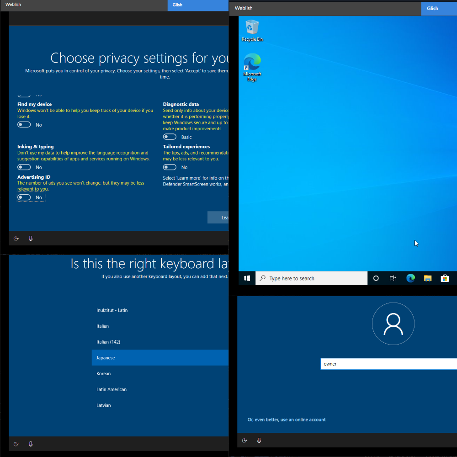This screenshot has height=457, width=457.
Task: Toggle the Diagnostic data Basic switch
Action: [170, 137]
